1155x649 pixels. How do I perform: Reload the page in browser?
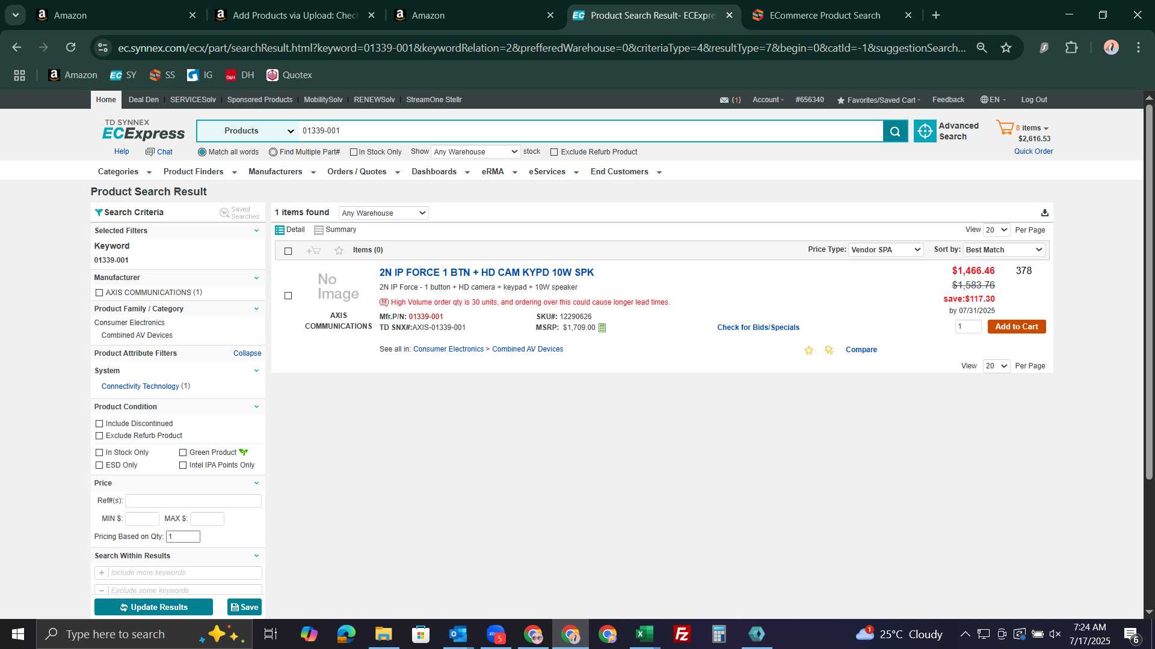tap(70, 47)
